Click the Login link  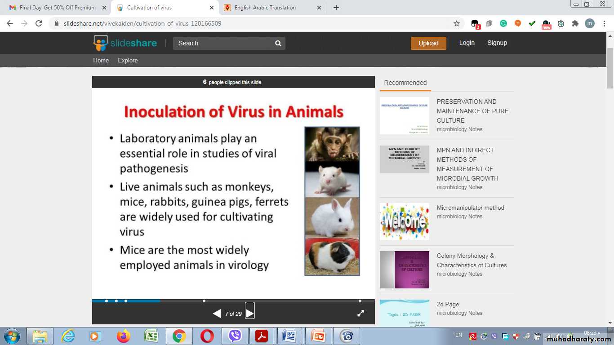(x=467, y=43)
